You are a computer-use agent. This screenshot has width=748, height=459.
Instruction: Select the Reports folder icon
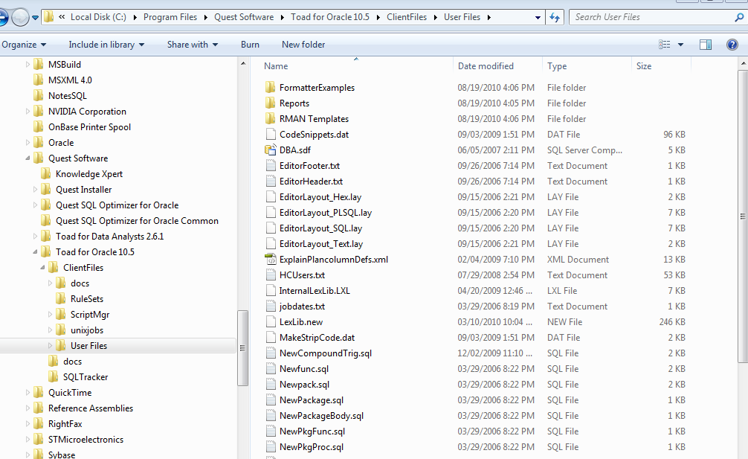(x=271, y=103)
